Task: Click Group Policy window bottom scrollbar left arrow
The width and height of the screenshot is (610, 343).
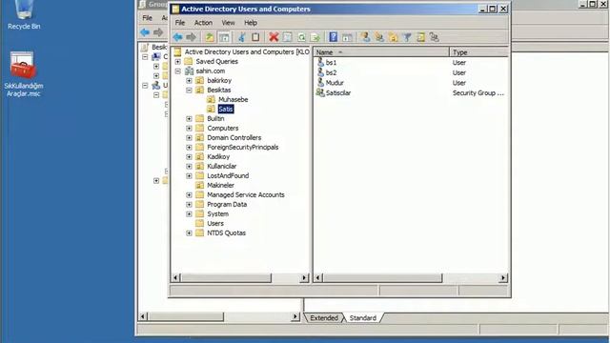Action: tap(143, 316)
